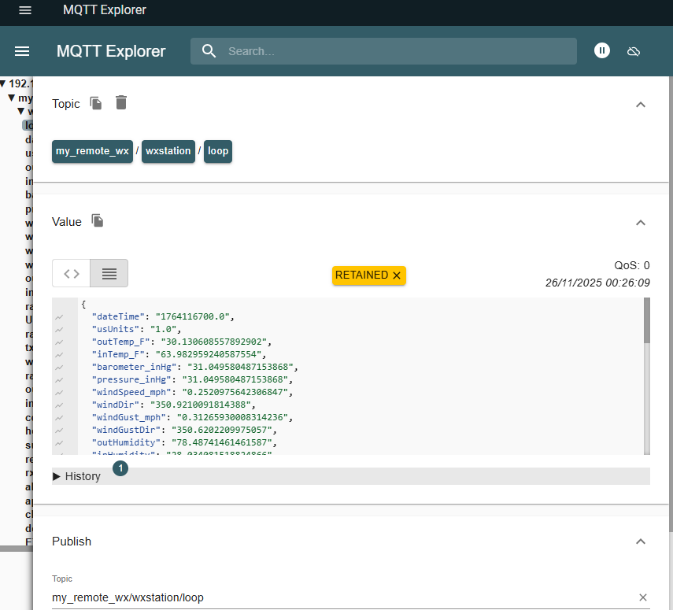This screenshot has width=673, height=610.
Task: Show chart for inTemp_F value
Action: tap(59, 355)
